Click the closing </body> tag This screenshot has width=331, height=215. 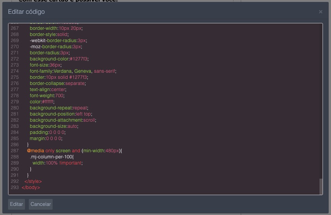31,187
